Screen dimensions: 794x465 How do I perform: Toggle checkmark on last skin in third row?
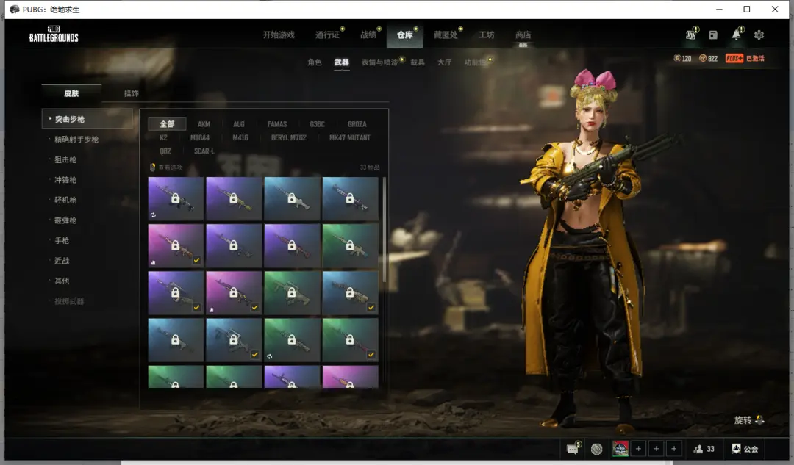[371, 308]
